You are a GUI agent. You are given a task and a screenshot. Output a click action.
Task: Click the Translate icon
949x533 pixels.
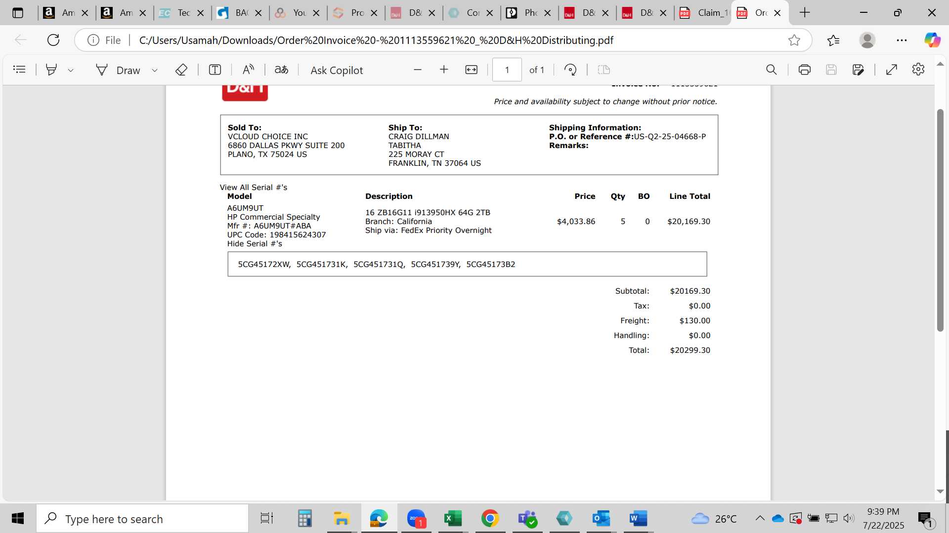tap(281, 70)
